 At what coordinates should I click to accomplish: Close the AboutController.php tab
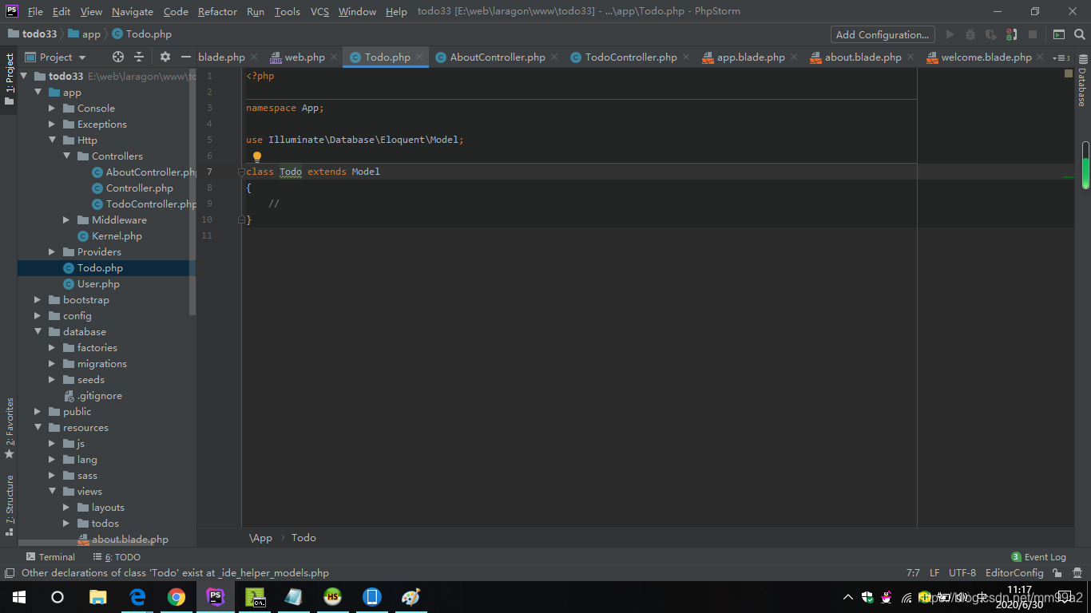click(554, 57)
